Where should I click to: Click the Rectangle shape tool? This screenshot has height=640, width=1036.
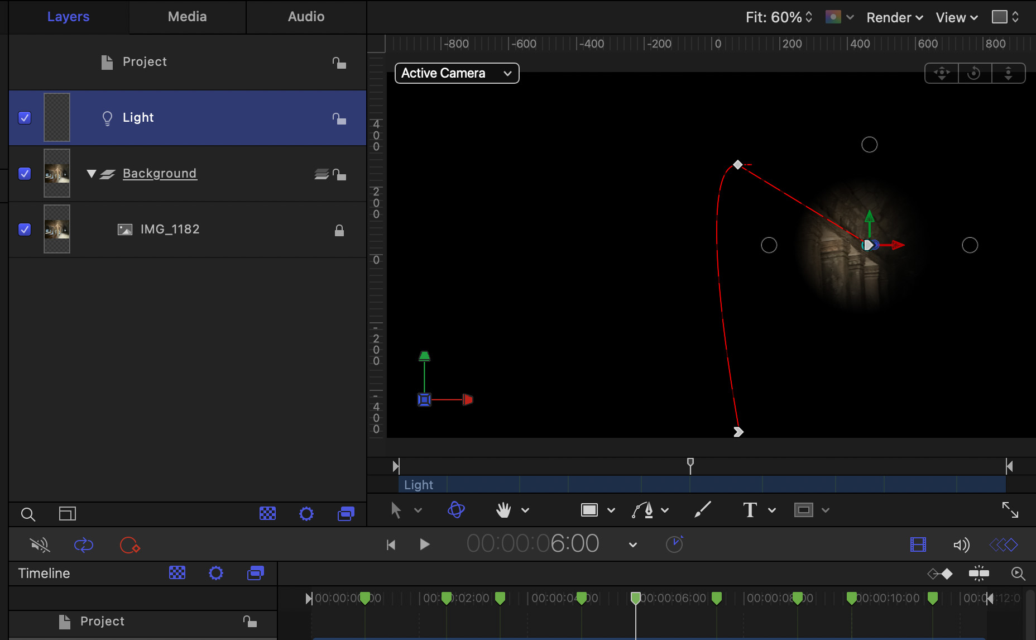click(x=589, y=510)
